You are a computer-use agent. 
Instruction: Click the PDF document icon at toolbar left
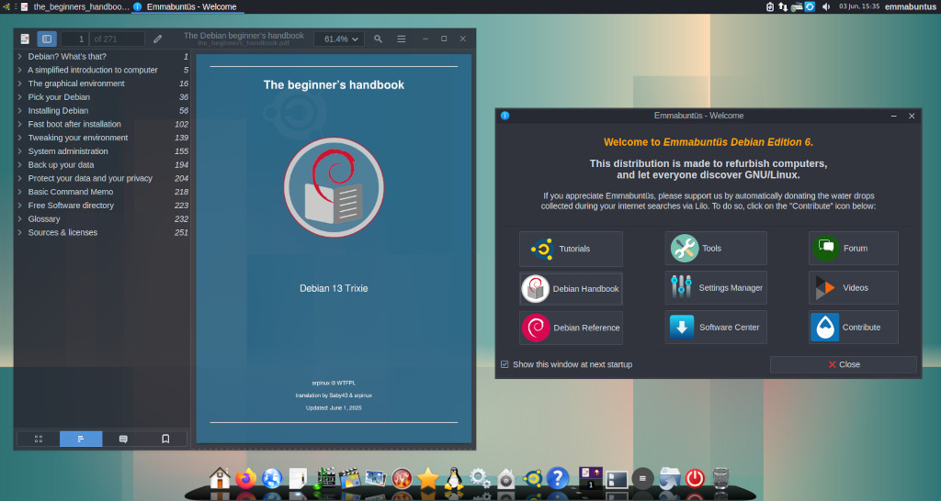click(x=25, y=39)
